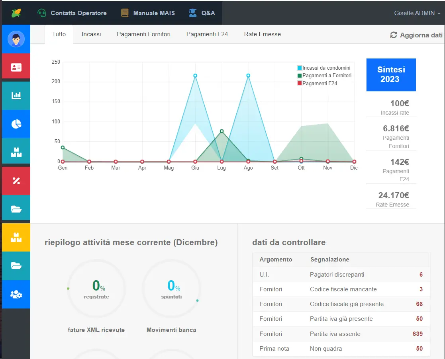Click the 0% spuntati progress circle

[171, 289]
